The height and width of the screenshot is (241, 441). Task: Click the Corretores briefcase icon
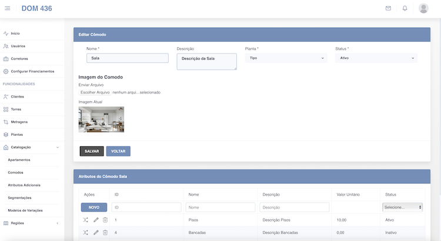click(x=6, y=59)
